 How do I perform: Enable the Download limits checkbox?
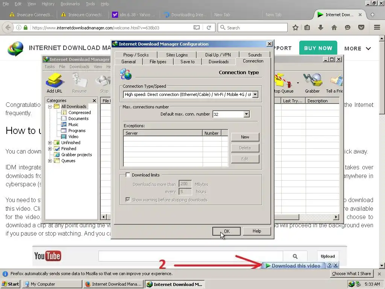[x=128, y=175]
